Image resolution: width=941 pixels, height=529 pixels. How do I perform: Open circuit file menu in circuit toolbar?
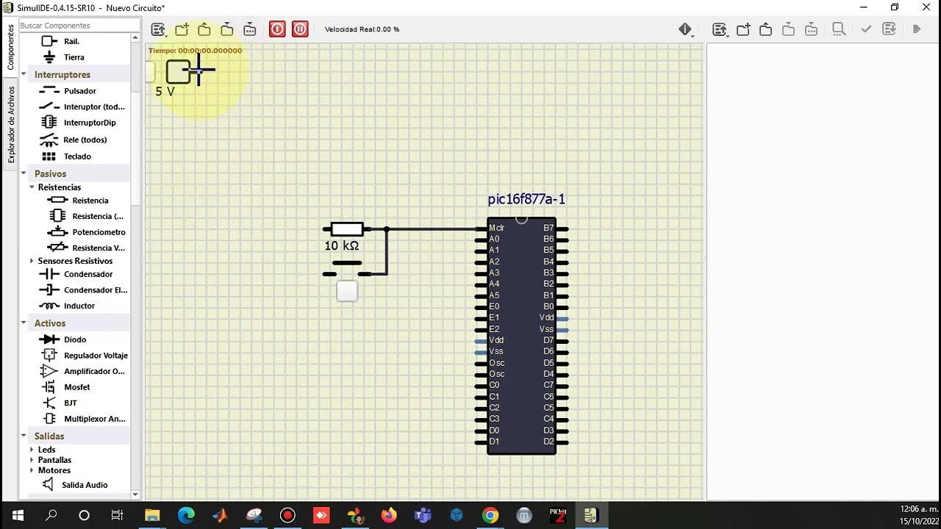click(x=158, y=29)
